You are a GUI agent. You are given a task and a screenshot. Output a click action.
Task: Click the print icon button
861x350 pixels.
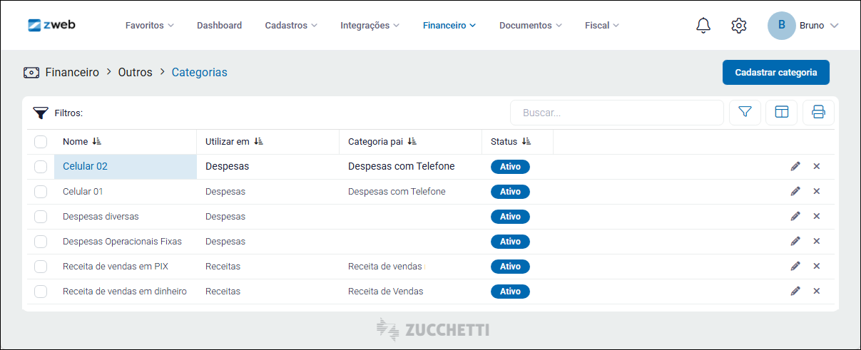coord(818,113)
